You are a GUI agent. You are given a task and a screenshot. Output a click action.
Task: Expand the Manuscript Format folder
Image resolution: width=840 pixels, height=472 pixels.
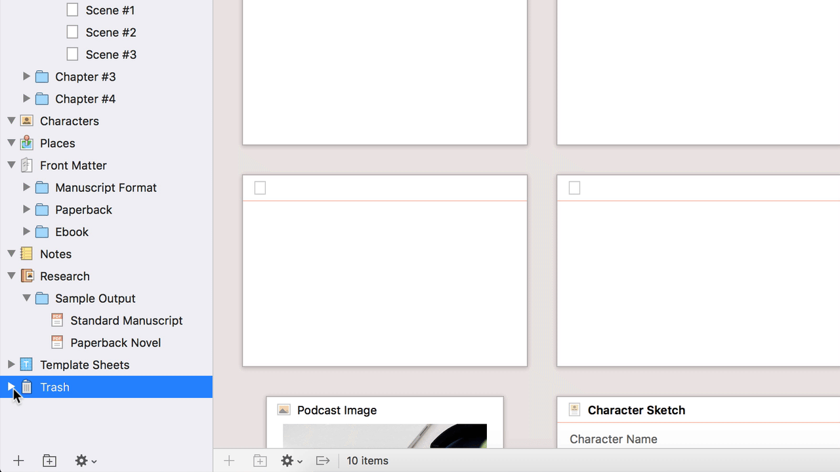(x=27, y=187)
